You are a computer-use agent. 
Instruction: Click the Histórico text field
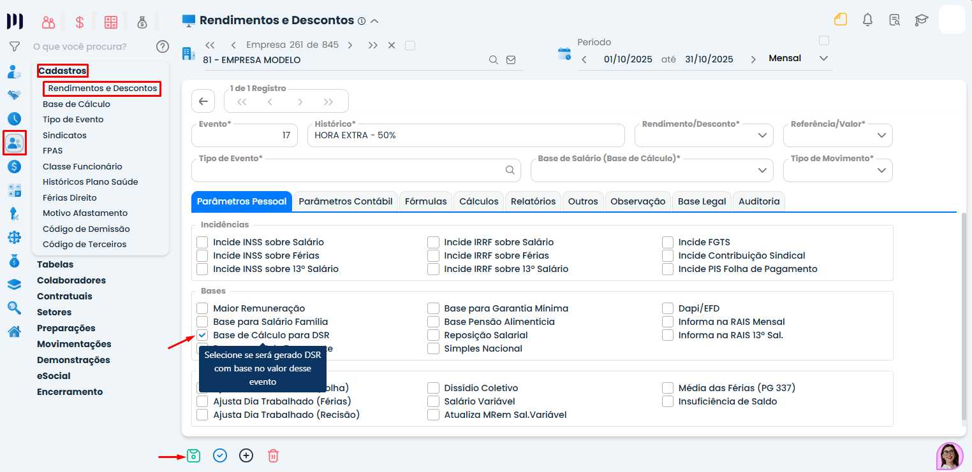pyautogui.click(x=466, y=135)
